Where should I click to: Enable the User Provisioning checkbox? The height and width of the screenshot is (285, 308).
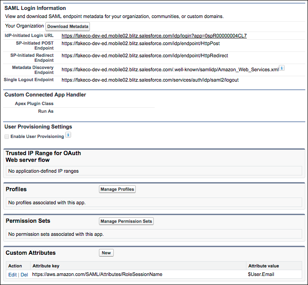click(6, 136)
